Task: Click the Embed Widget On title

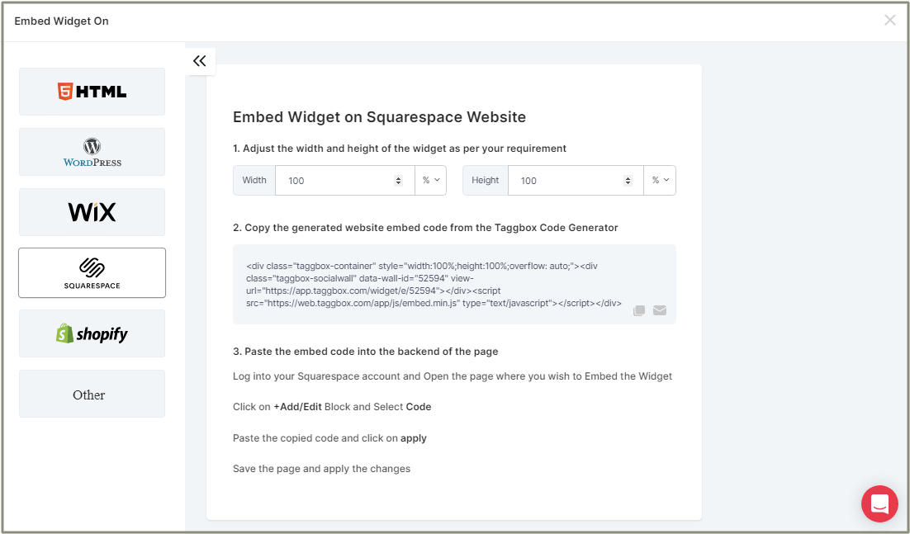Action: tap(61, 21)
